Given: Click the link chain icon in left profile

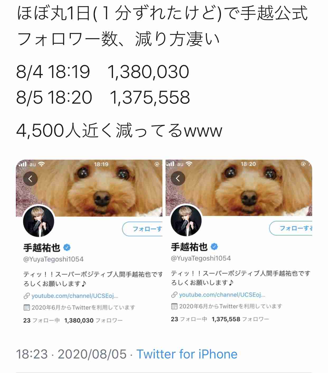Looking at the screenshot, I should 26,296.
